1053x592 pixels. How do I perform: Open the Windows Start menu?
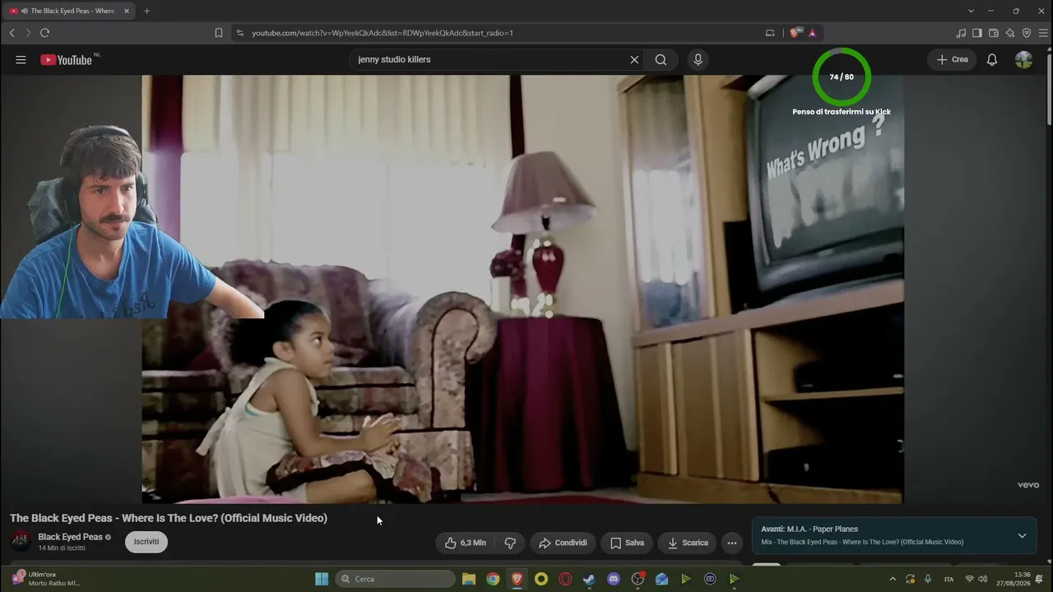322,579
